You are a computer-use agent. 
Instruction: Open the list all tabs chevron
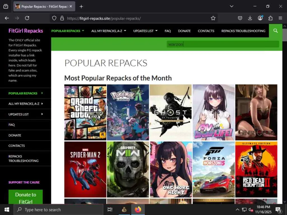tap(232, 6)
